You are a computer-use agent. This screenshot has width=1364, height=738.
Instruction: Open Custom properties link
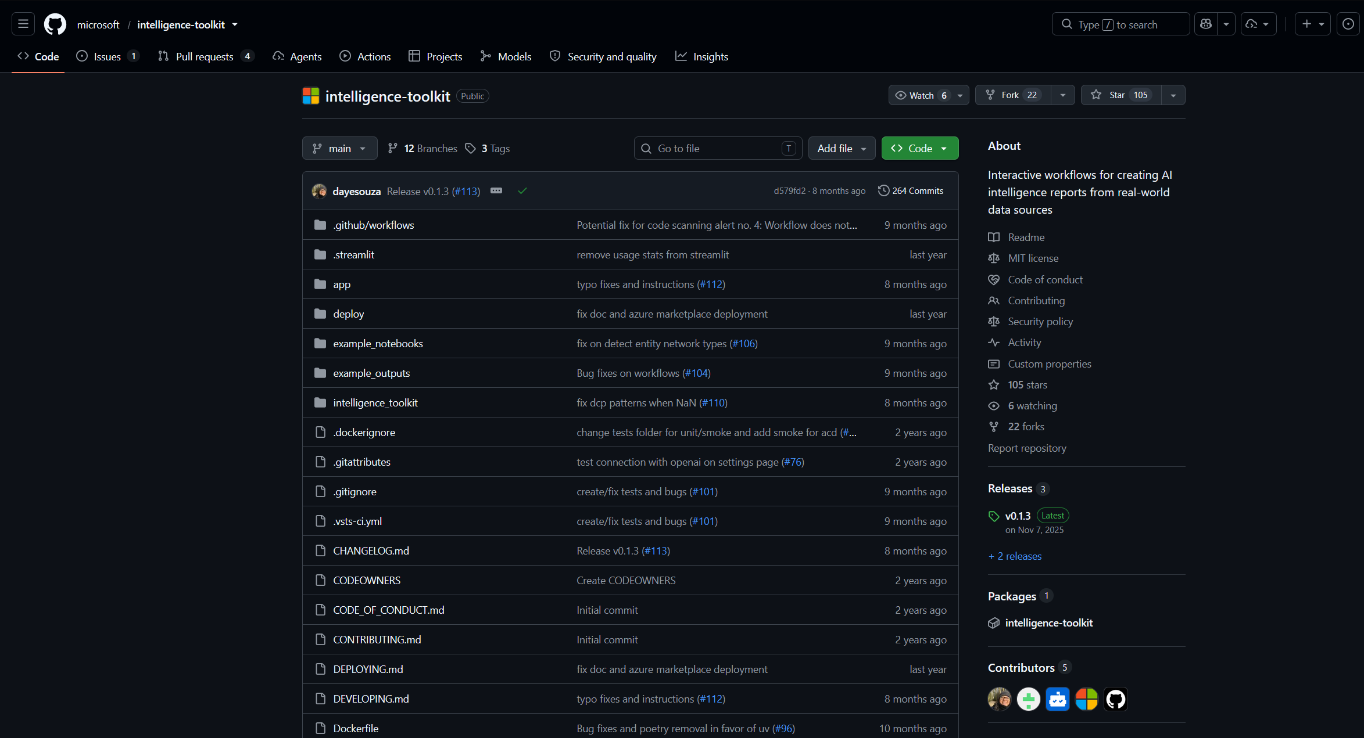[1049, 364]
